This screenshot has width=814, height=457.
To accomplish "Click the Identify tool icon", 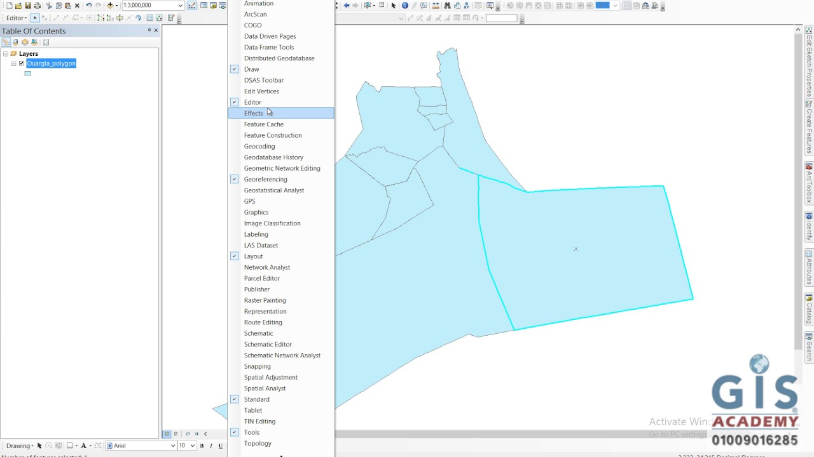I will click(x=404, y=6).
